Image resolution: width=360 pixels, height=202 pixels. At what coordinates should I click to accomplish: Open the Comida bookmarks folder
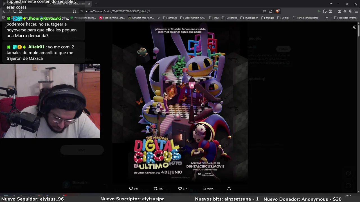coord(283,18)
